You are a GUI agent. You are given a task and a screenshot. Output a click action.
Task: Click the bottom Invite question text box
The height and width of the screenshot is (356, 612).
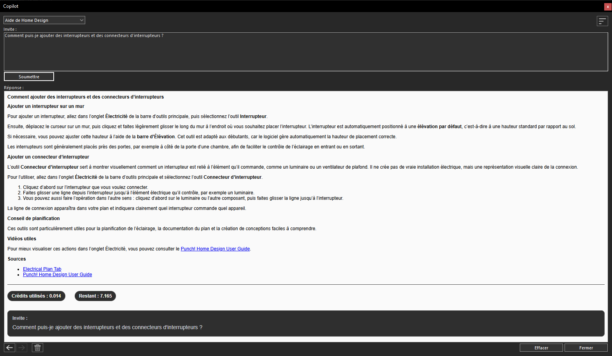(x=306, y=323)
